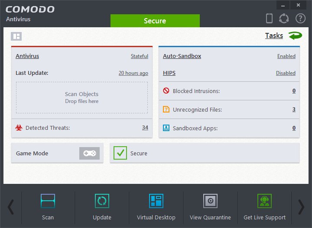312x228 pixels.
Task: Minimize the Comodo Antivirus window
Action: (x=283, y=5)
